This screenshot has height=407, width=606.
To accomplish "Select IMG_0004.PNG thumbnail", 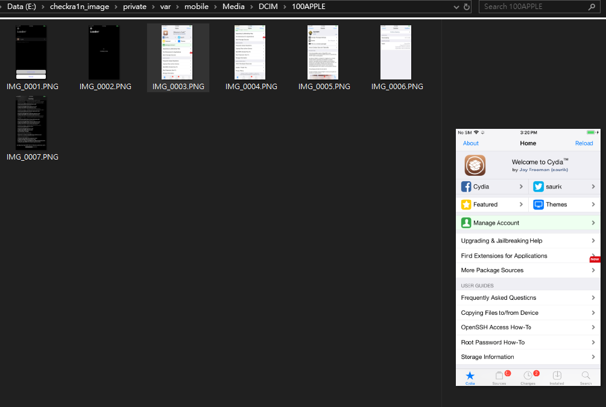I will (x=250, y=52).
